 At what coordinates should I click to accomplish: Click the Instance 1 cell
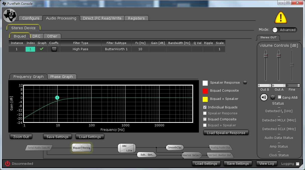[17, 49]
